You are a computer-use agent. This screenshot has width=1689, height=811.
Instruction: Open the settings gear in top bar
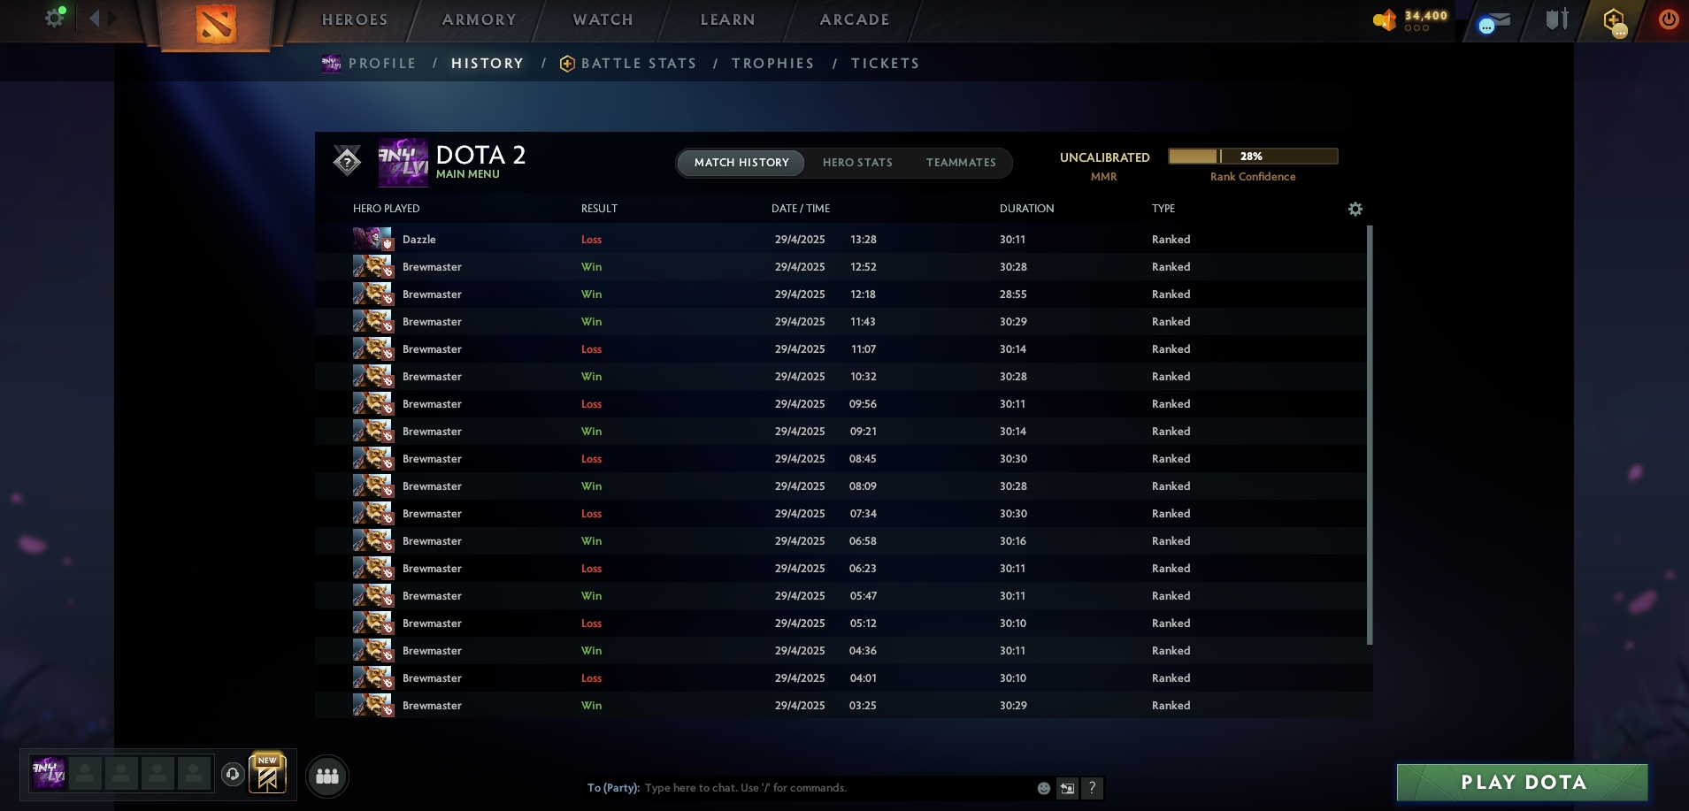[55, 18]
